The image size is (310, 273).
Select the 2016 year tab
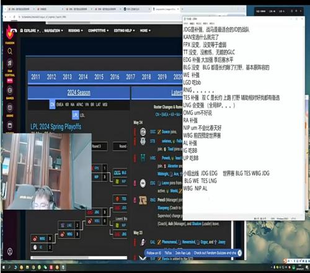click(115, 77)
